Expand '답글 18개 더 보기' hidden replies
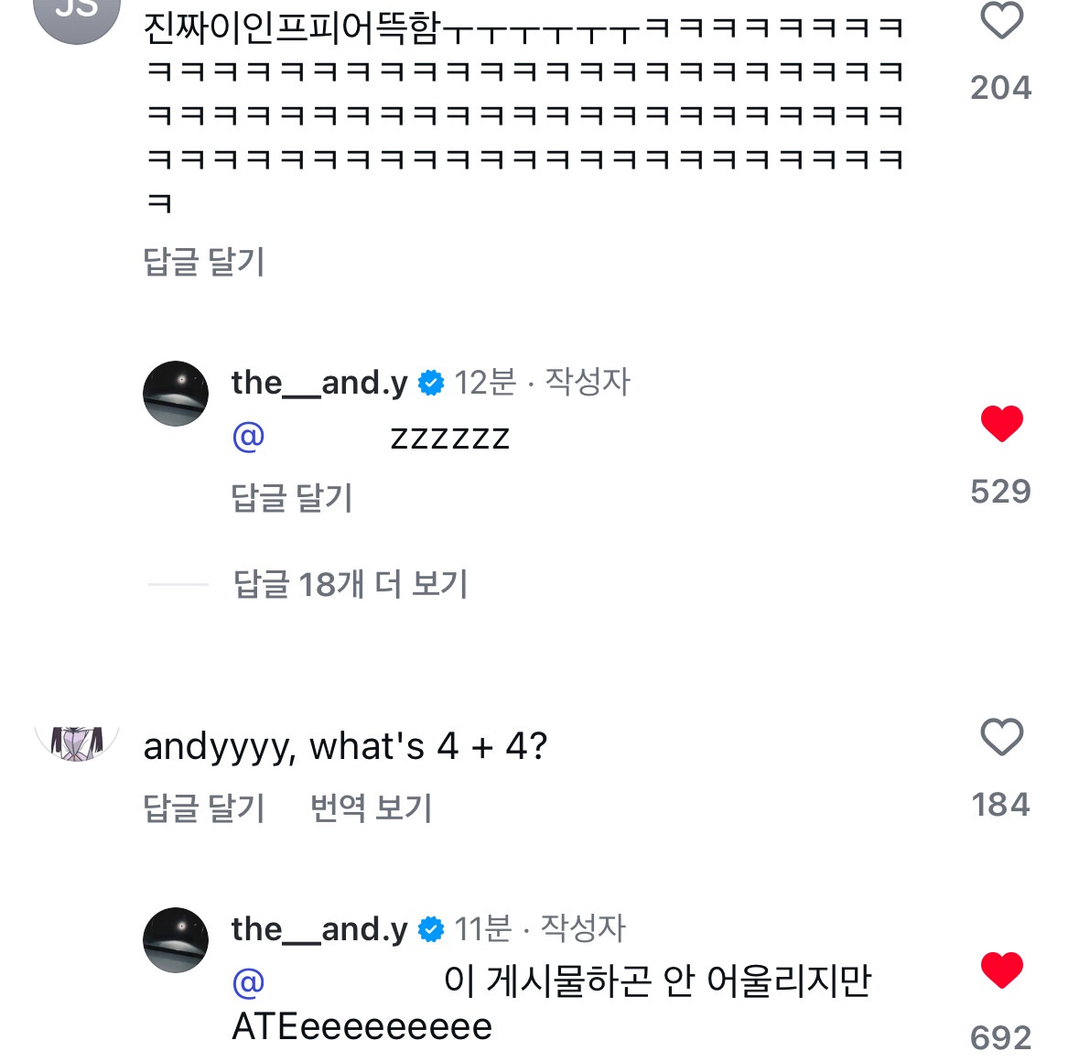This screenshot has width=1079, height=1062. (x=351, y=584)
